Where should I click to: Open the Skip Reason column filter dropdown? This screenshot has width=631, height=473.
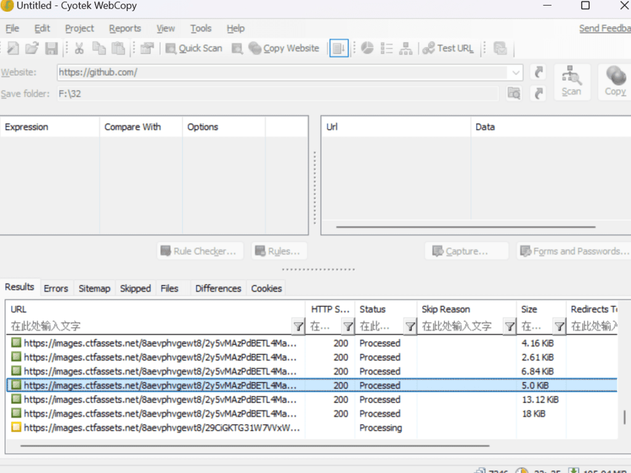point(510,326)
